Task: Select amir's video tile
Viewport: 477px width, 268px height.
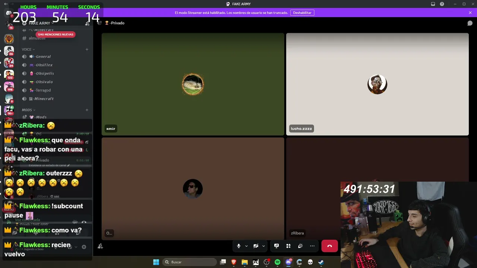Action: click(193, 84)
